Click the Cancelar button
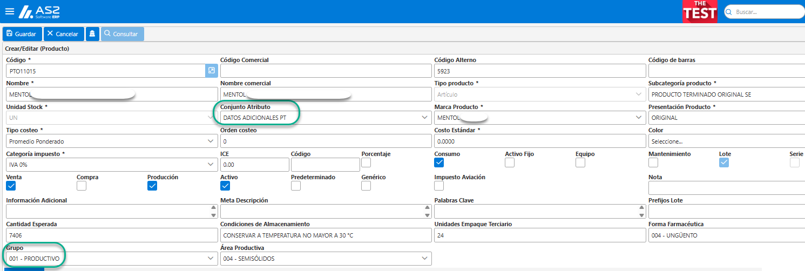The image size is (805, 271). [x=64, y=34]
